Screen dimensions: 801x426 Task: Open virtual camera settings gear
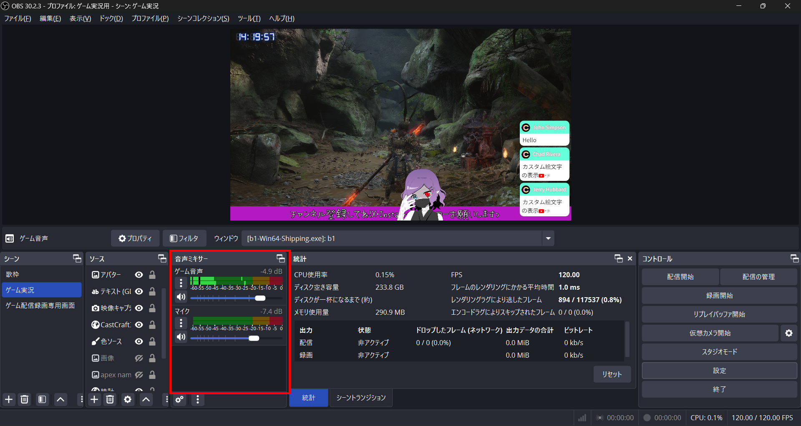[x=789, y=333]
